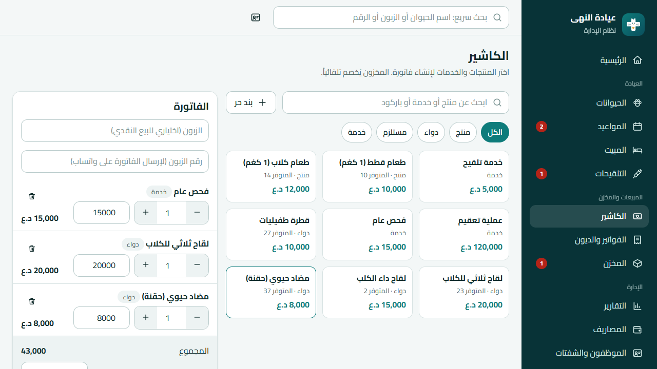
Task: Open الموظفون والشفتات page
Action: (x=589, y=353)
